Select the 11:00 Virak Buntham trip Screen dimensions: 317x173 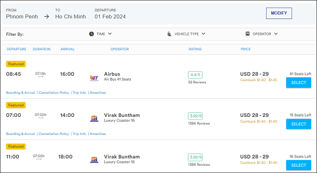298,165
